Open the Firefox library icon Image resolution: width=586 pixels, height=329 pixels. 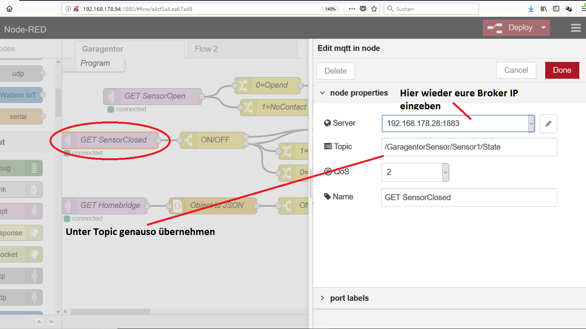pyautogui.click(x=544, y=9)
